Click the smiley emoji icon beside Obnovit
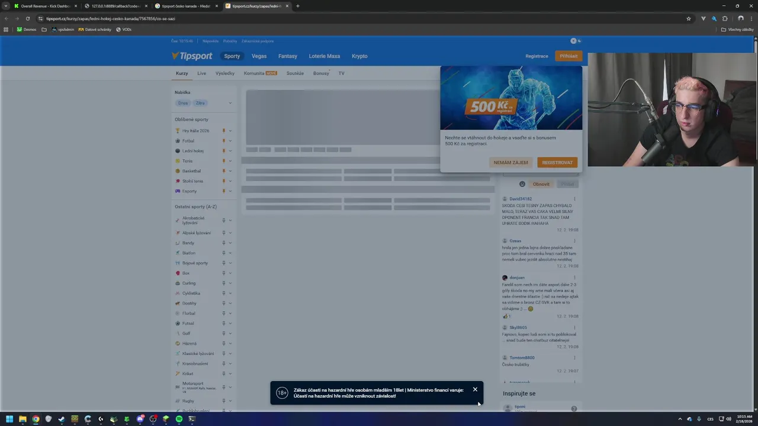 522,184
